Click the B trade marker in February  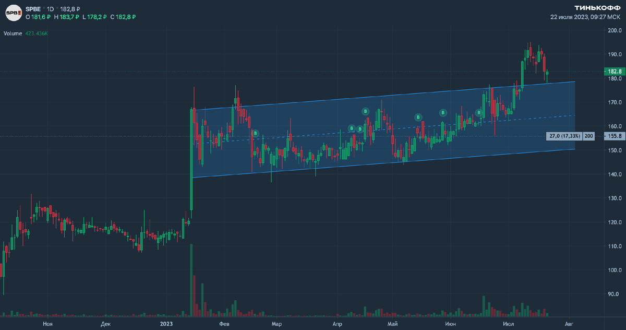pos(256,133)
